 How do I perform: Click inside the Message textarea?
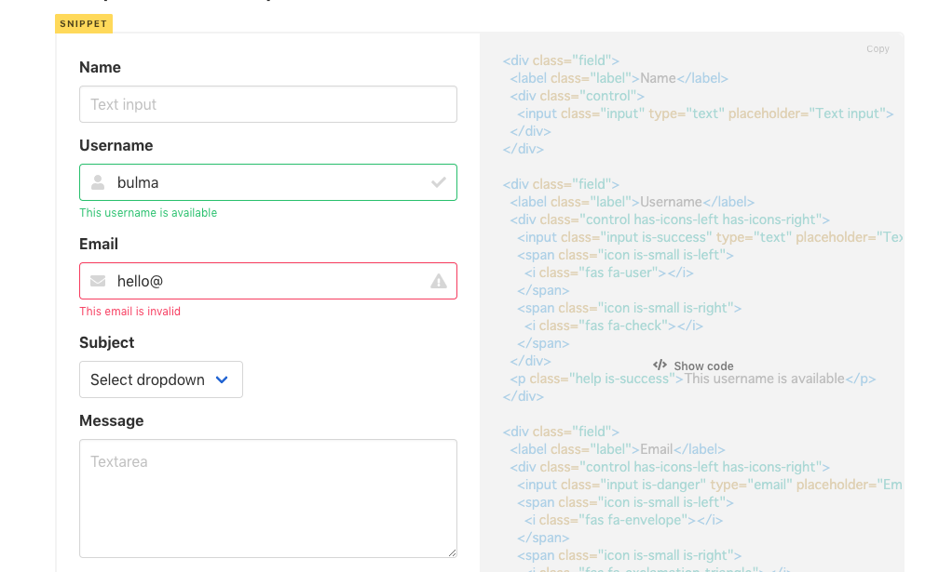click(x=268, y=498)
